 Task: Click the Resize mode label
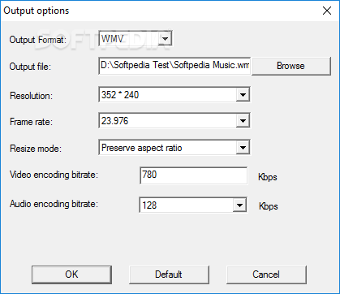pyautogui.click(x=36, y=149)
